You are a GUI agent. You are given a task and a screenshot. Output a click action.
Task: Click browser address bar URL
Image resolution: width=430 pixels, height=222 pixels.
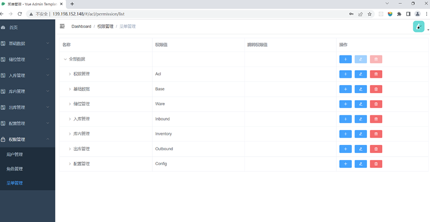(88, 14)
